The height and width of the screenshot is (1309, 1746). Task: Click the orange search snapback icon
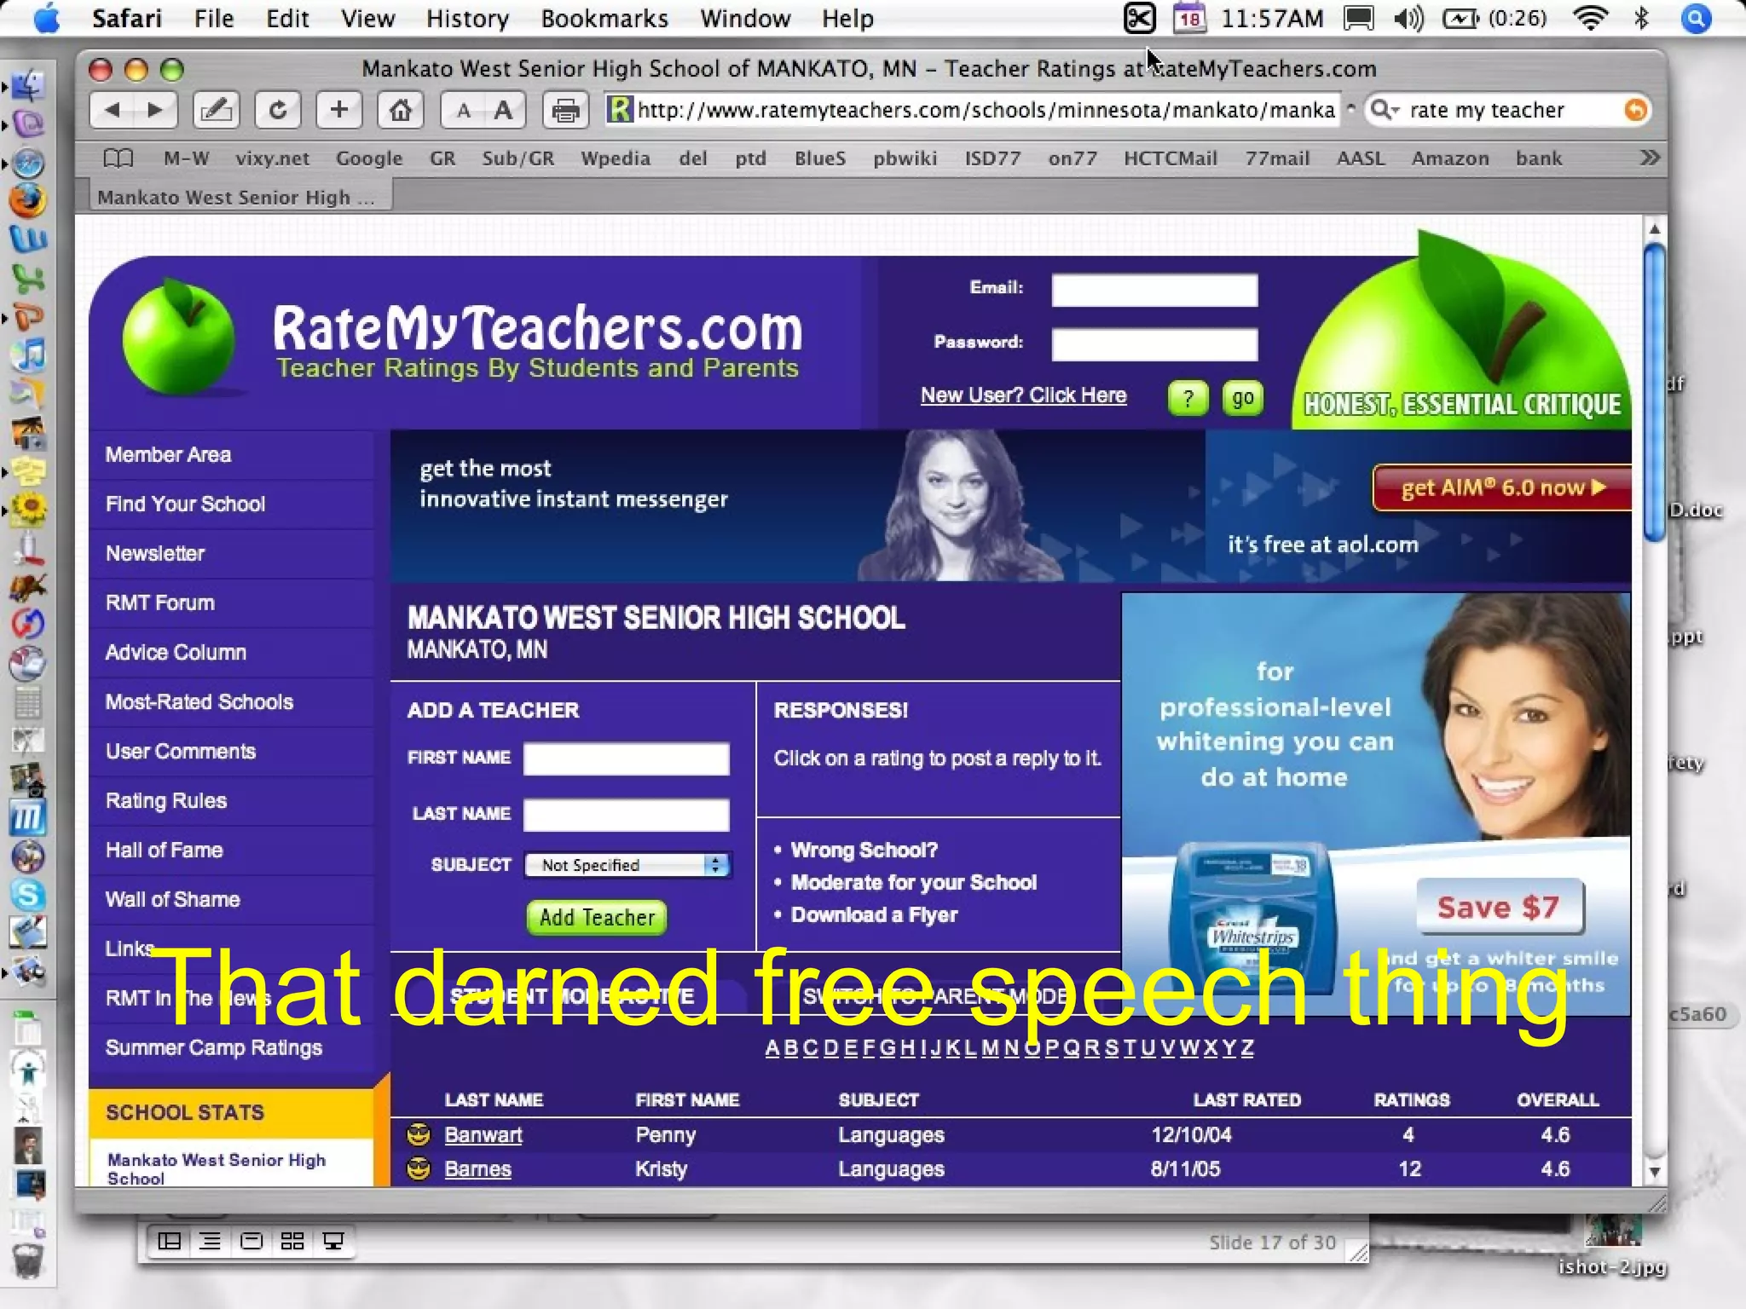click(1635, 110)
